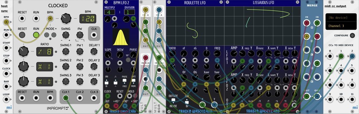This screenshot has width=359, height=114.
Task: Click BPM LFO 2 CLOCK input jack
Action: [x=107, y=96]
